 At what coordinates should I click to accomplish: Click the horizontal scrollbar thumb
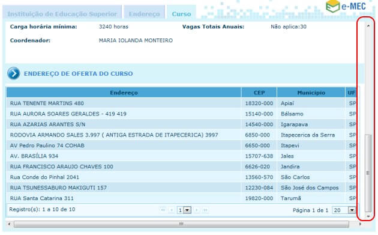click(181, 224)
